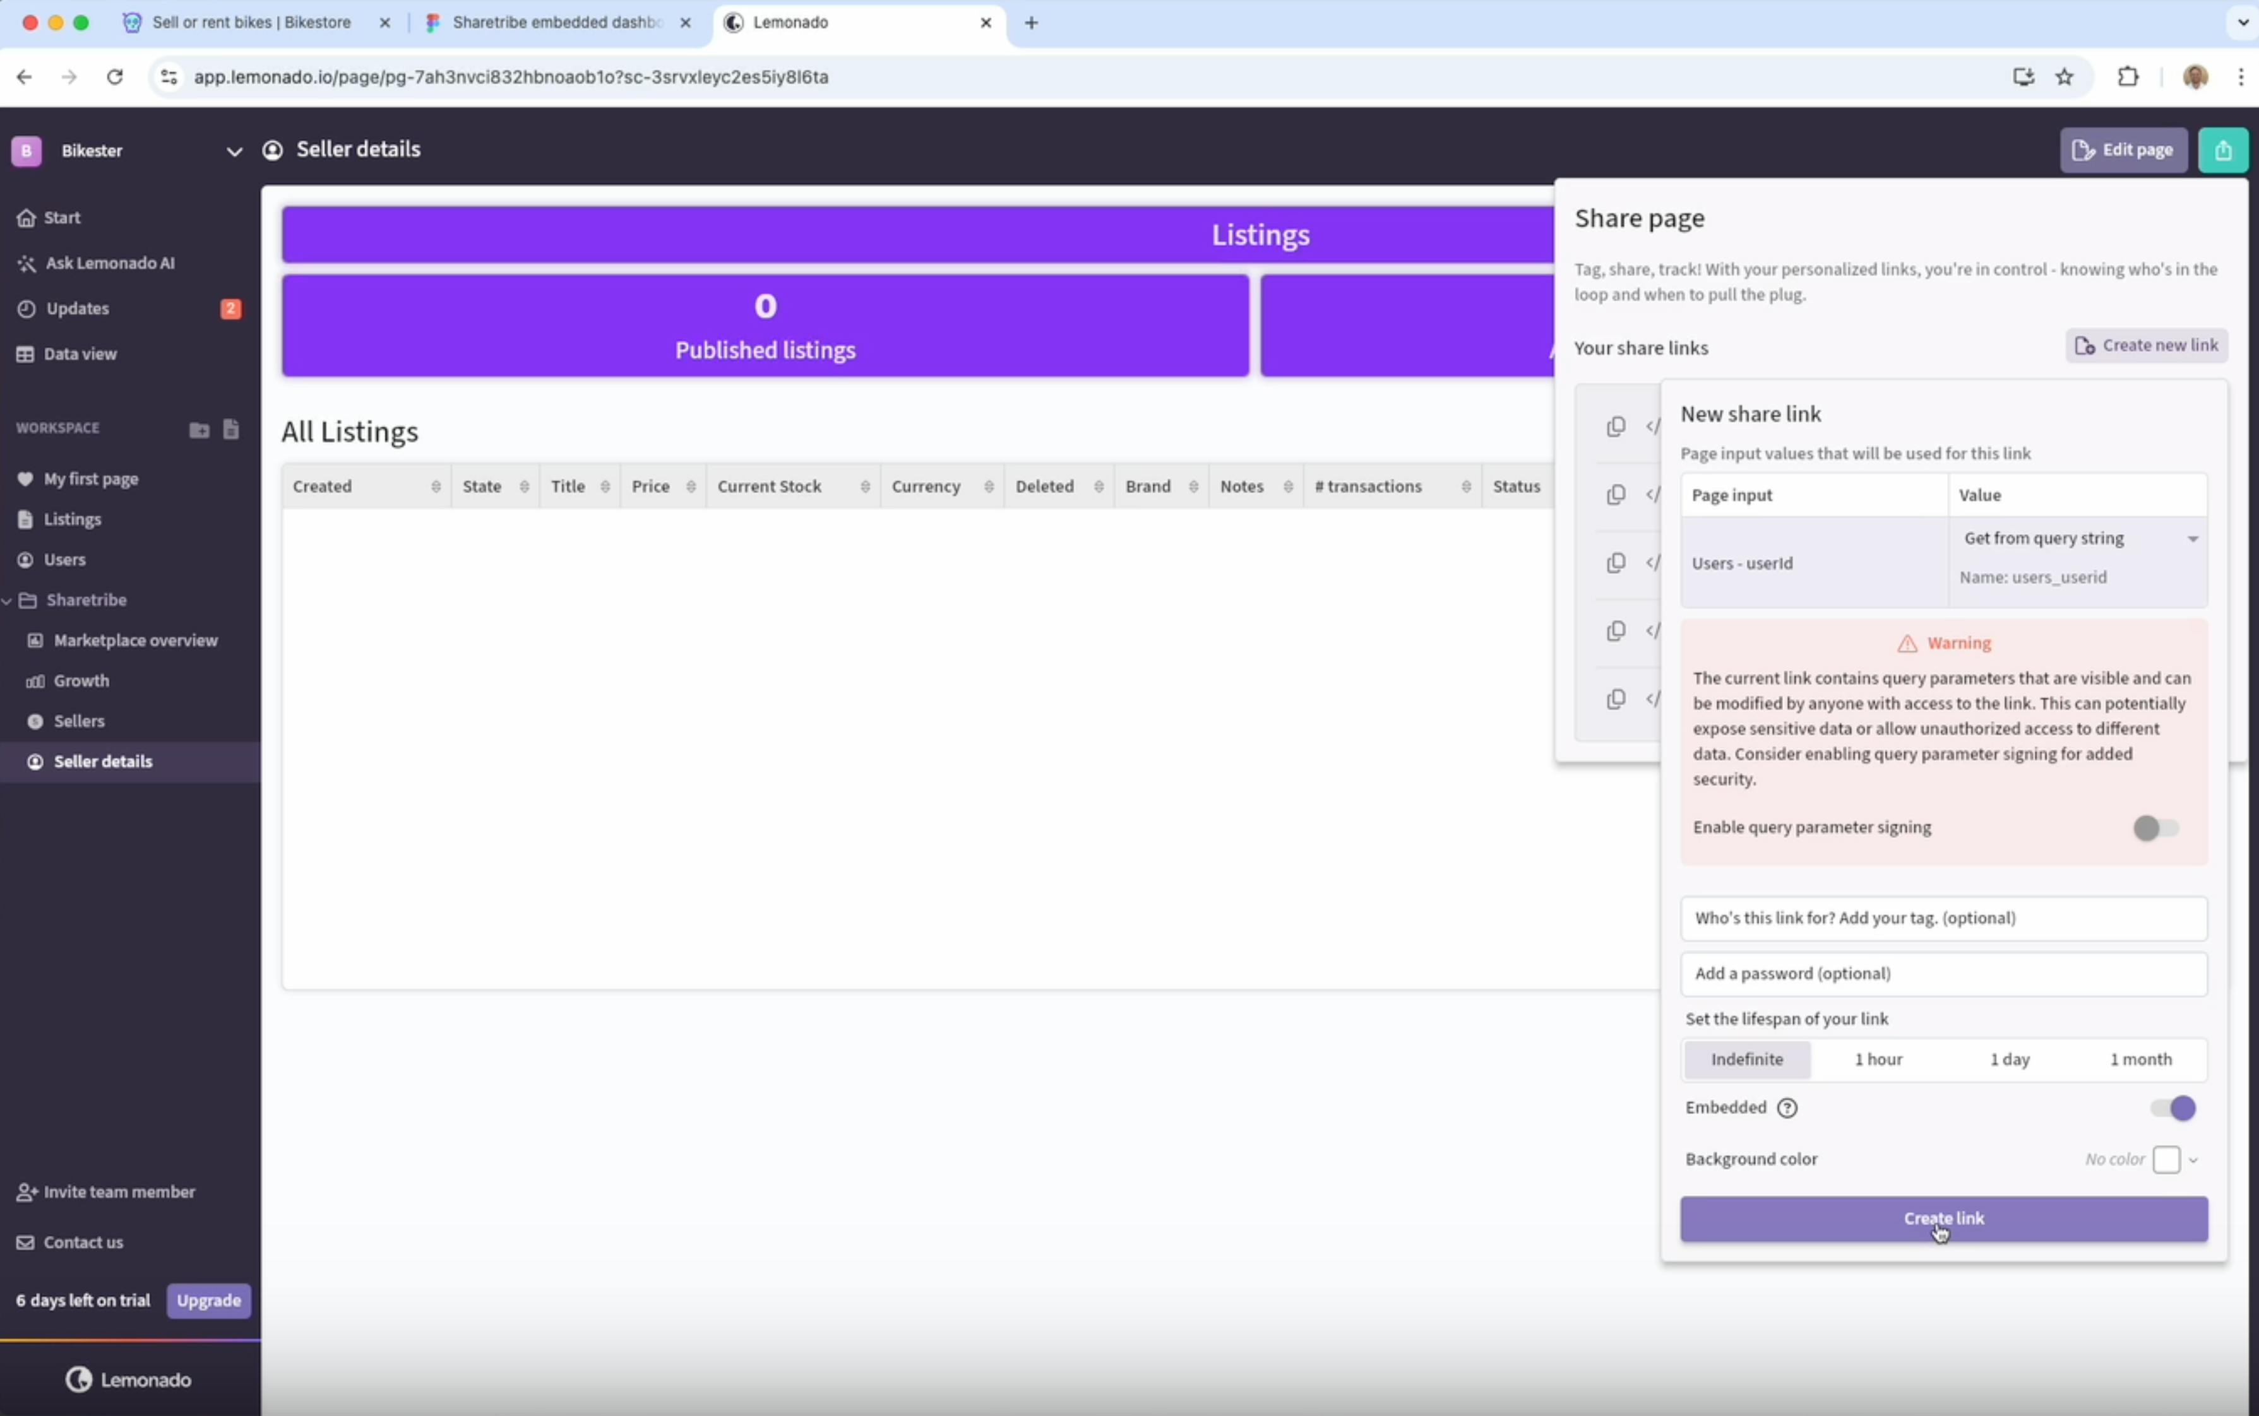Expand the Bikester workspace switcher

(234, 151)
